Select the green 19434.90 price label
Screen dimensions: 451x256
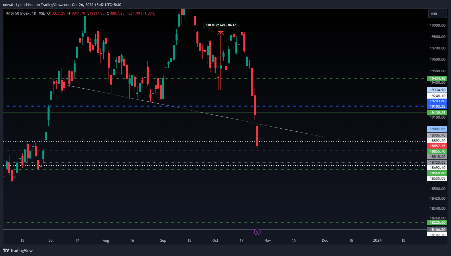click(437, 79)
